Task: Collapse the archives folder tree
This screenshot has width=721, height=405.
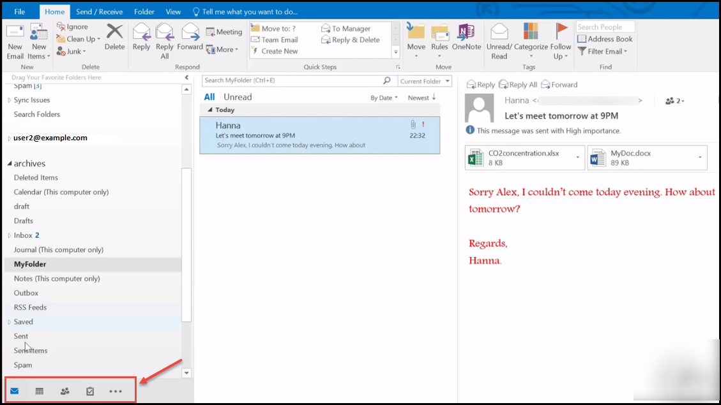Action: [x=9, y=163]
